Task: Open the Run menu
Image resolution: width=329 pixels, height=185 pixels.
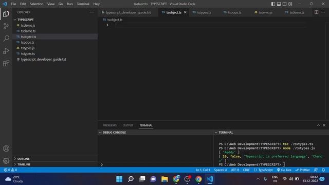Action: tap(70, 4)
